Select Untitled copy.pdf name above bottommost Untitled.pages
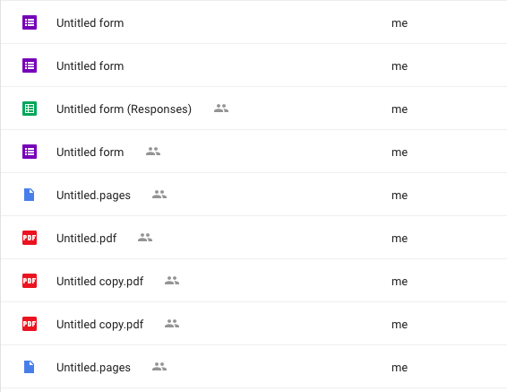 [100, 325]
